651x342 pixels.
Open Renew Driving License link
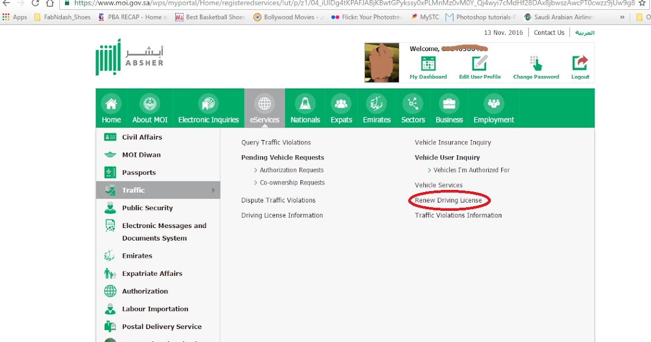(x=448, y=200)
